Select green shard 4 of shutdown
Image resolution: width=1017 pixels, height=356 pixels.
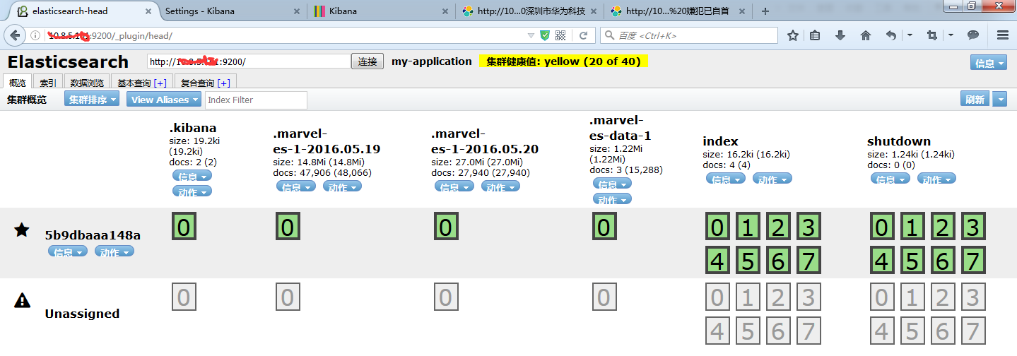[881, 261]
